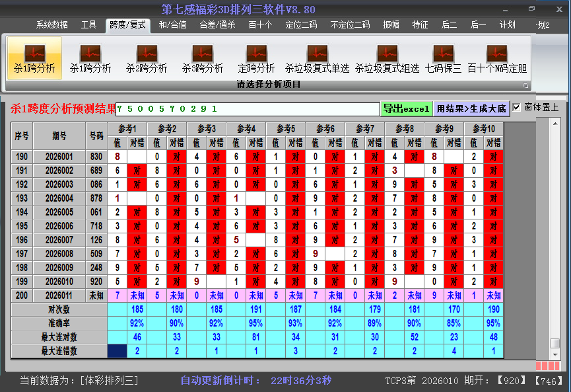This screenshot has width=571, height=392.
Task: Open the highlighted 杀1跨分析 ribbon icon
Action: 34,58
